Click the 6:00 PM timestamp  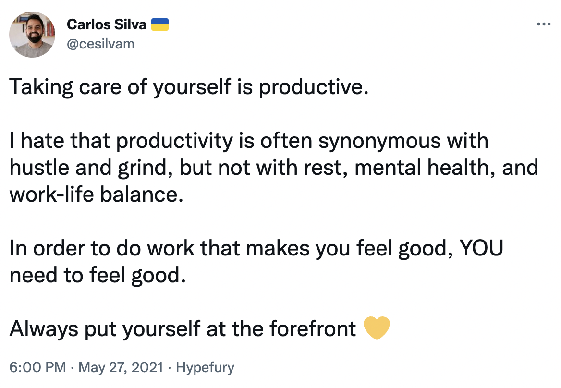[37, 367]
